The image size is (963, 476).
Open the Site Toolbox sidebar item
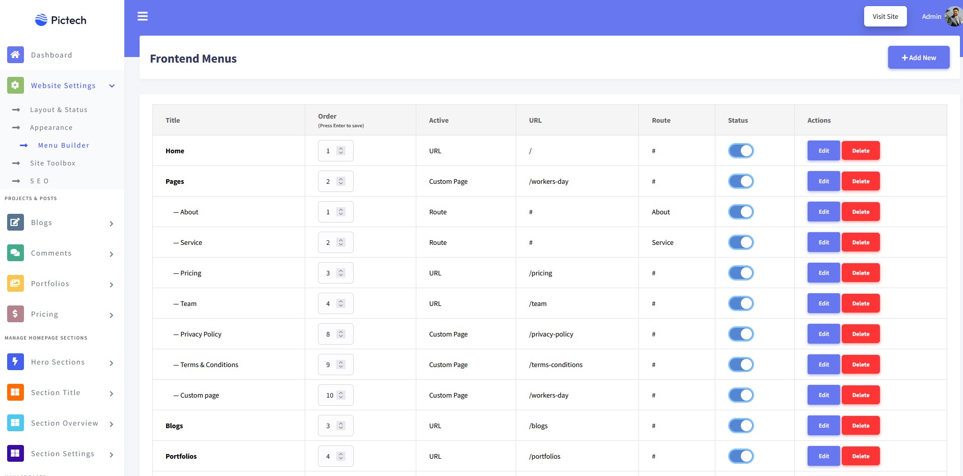point(53,163)
